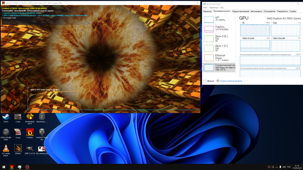
Task: Open GIMP 2.10.32 shortcut
Action: click(x=30, y=150)
